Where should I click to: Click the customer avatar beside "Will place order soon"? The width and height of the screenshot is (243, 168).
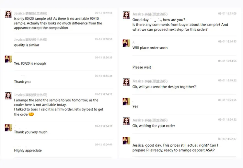tap(126, 43)
